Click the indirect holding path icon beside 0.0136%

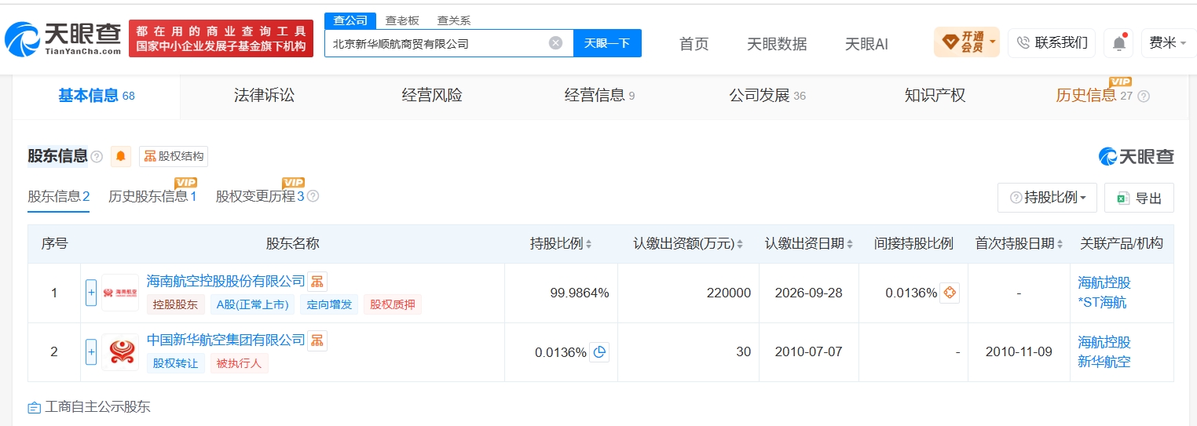click(950, 293)
